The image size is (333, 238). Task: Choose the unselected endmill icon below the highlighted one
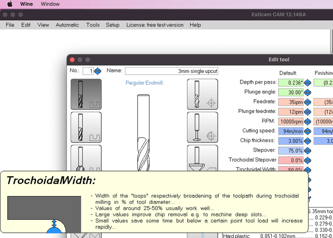coord(86,127)
